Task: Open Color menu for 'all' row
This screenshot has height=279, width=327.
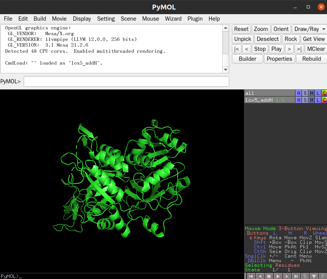Action: point(324,93)
